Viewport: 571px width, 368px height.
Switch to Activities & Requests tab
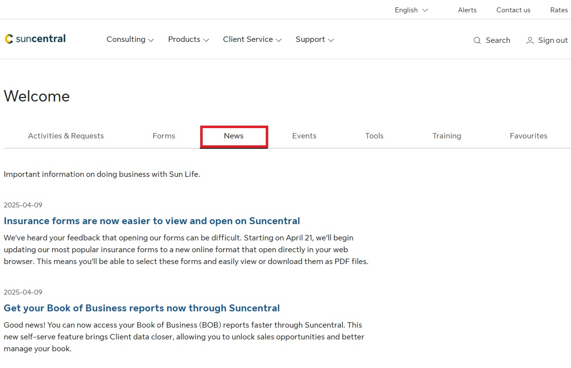66,136
